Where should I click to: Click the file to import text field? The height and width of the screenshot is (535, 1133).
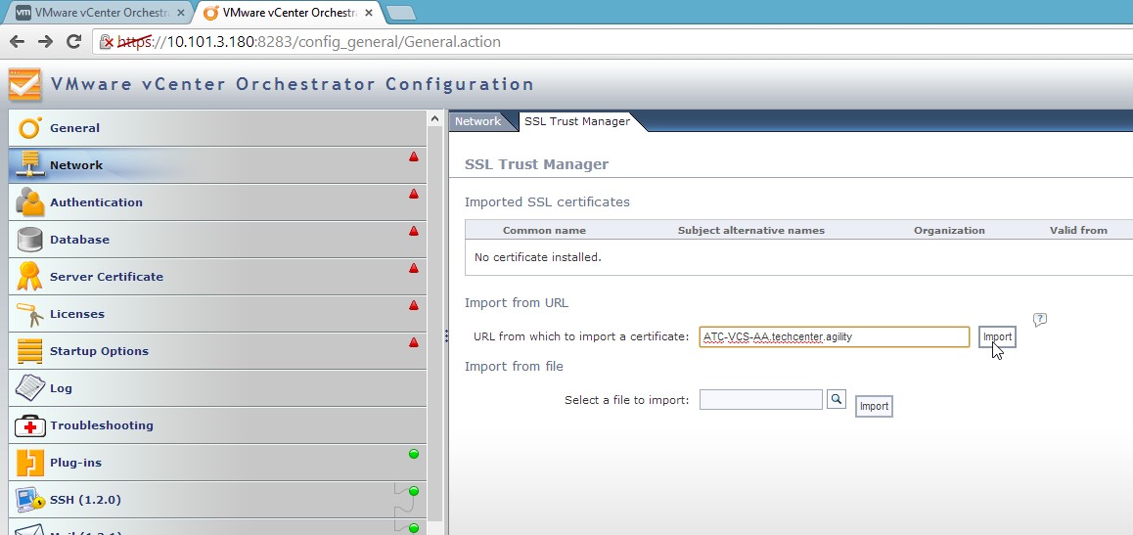click(x=760, y=400)
